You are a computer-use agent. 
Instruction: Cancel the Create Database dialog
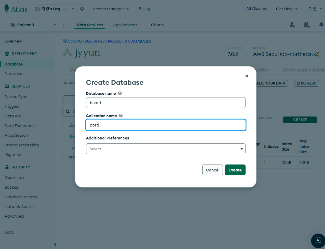click(x=212, y=170)
